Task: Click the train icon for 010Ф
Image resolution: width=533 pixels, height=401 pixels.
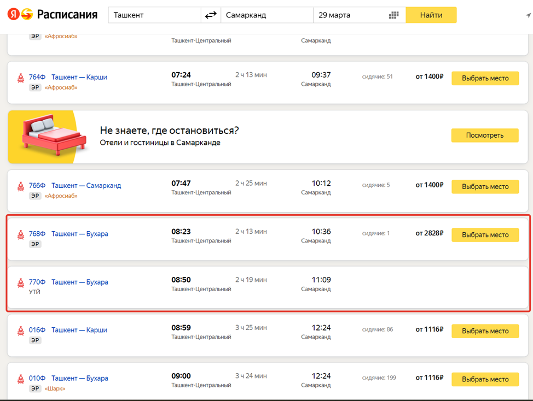Action: [21, 379]
